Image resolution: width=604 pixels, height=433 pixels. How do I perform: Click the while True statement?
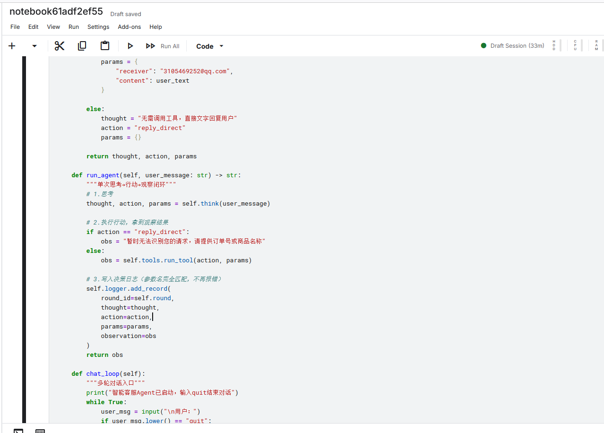click(106, 402)
